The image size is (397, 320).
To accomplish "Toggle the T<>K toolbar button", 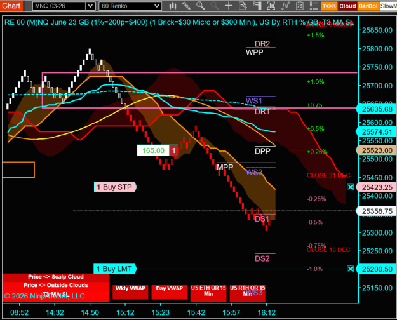I will coord(329,6).
